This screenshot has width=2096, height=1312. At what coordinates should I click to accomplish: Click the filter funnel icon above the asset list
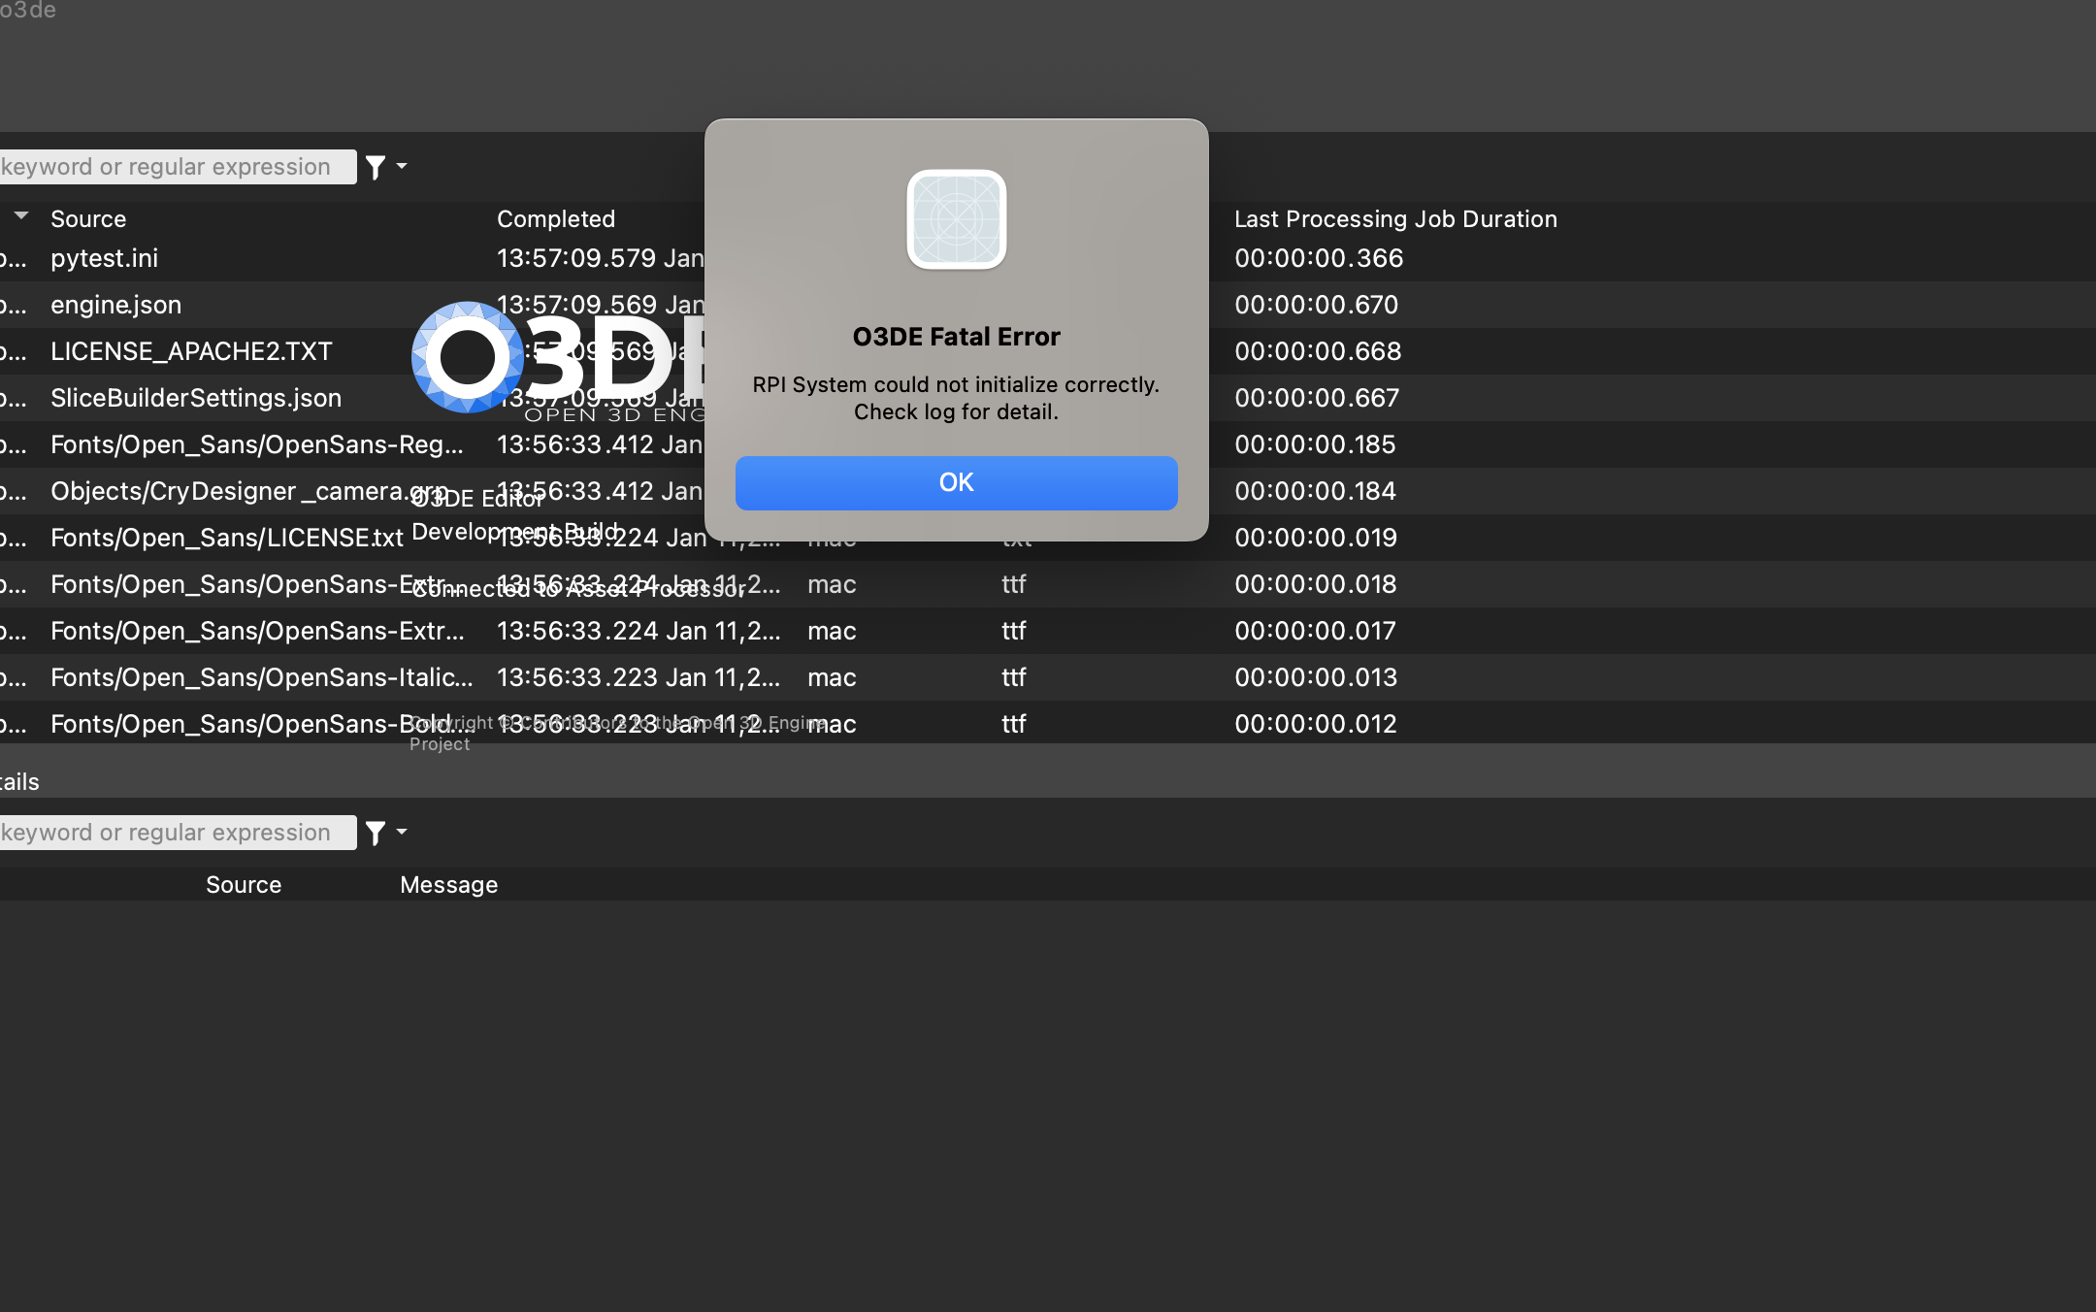tap(374, 167)
